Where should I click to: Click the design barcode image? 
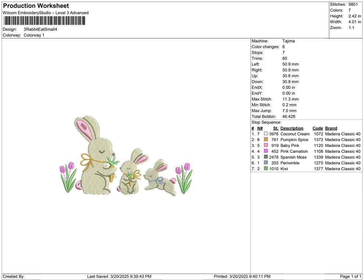[44, 21]
